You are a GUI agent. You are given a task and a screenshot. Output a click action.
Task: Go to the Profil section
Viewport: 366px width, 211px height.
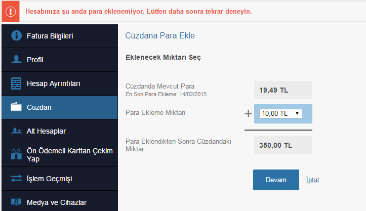point(35,60)
